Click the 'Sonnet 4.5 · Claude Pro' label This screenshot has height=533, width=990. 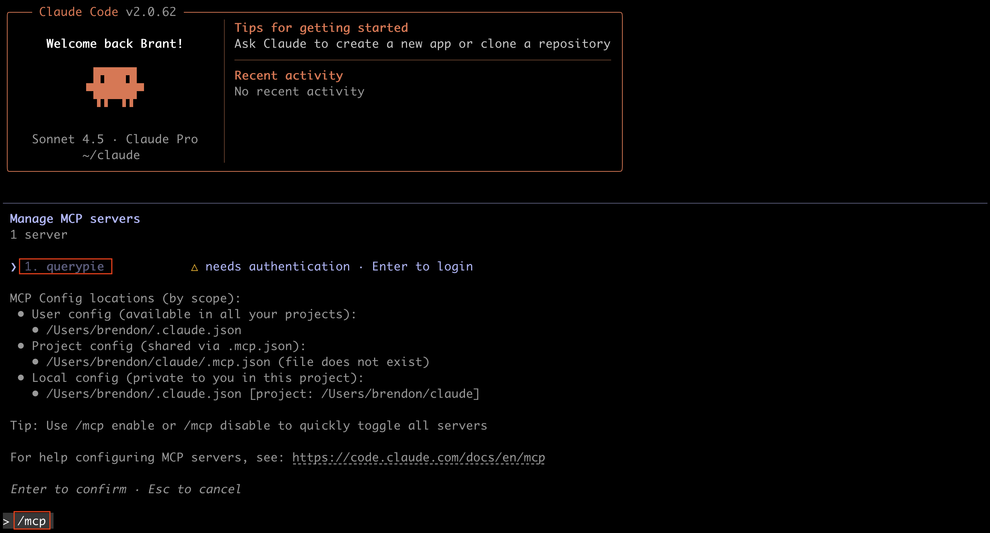(115, 139)
